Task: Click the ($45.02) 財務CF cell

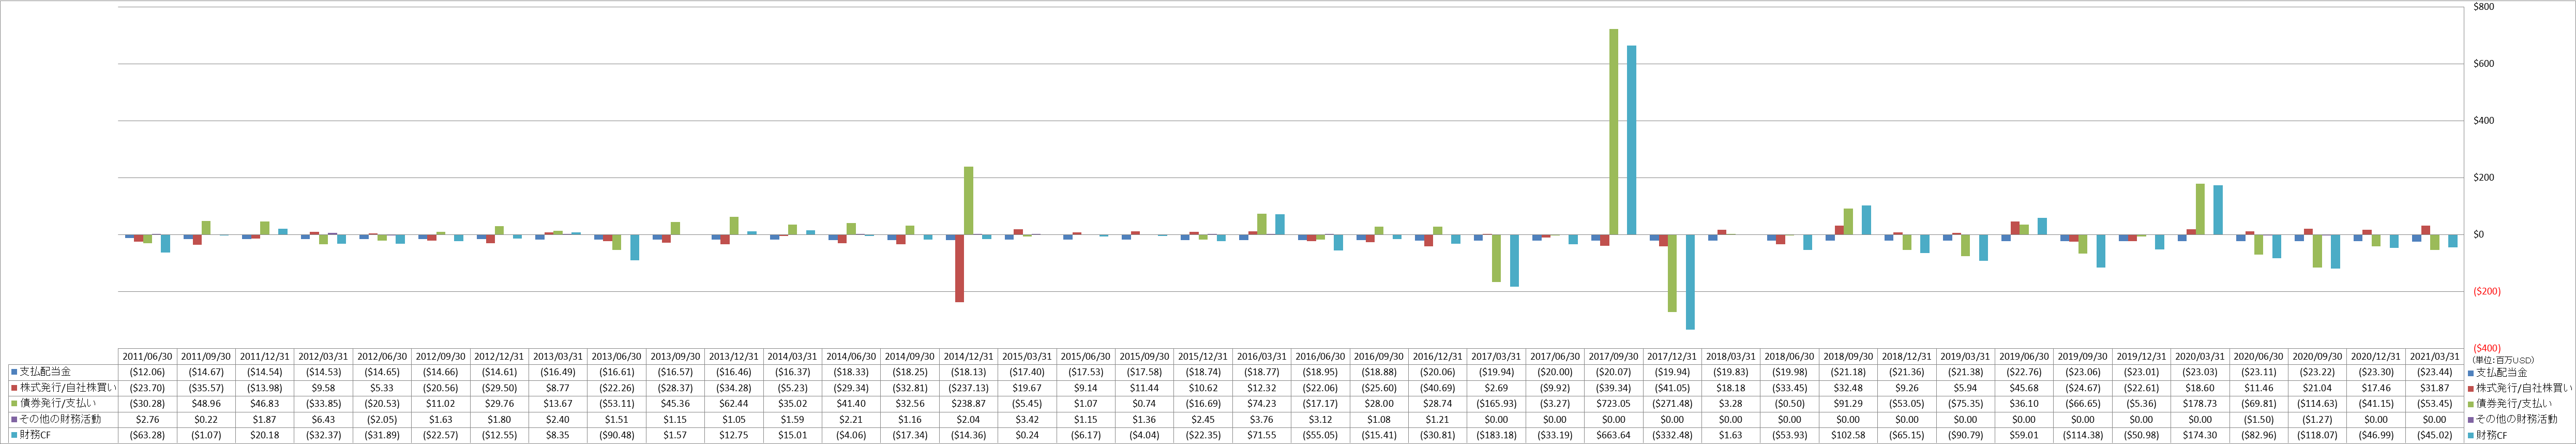Action: tap(2434, 436)
